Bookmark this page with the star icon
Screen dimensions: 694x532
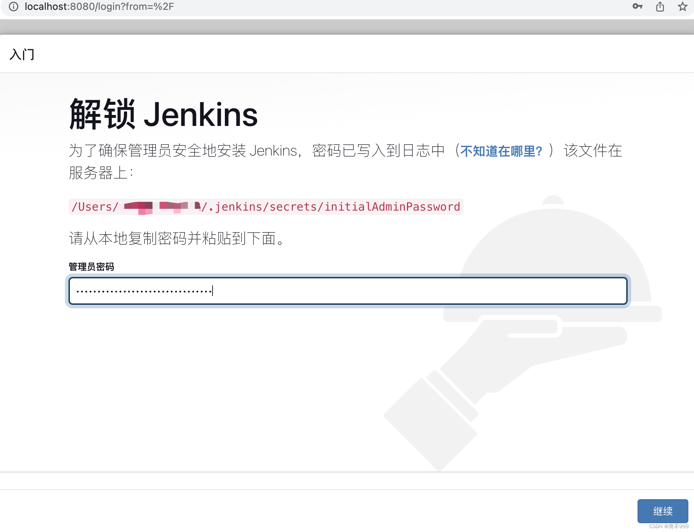pyautogui.click(x=683, y=6)
